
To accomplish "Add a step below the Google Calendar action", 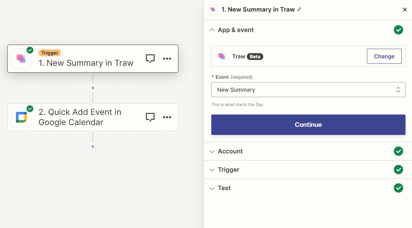I will (93, 147).
